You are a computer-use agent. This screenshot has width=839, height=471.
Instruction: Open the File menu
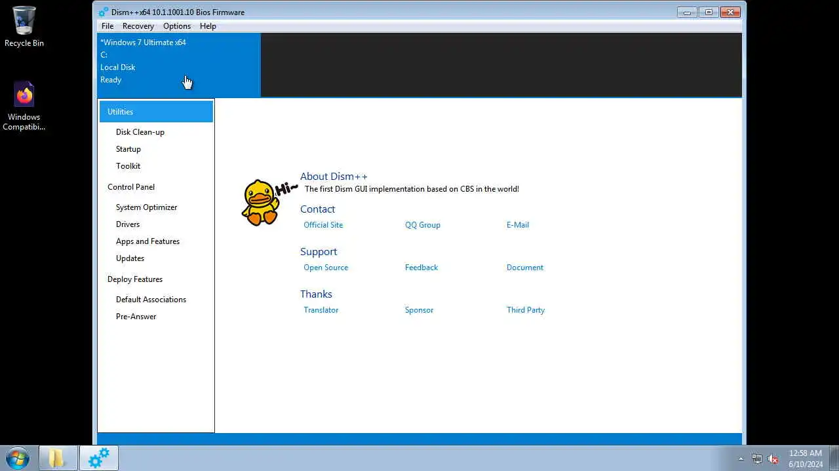point(107,26)
